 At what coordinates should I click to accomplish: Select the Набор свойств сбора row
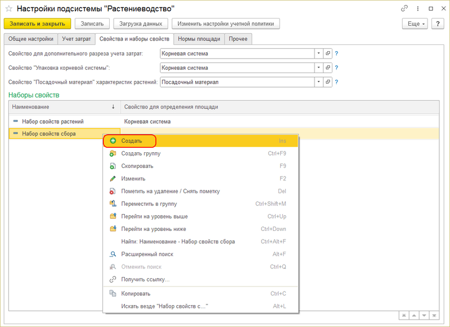coord(224,134)
